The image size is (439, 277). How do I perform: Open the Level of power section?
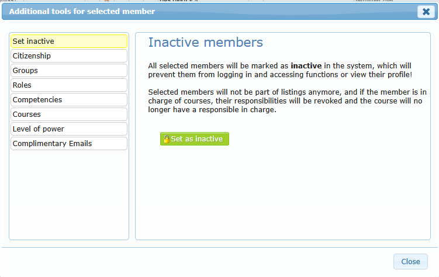pos(68,129)
